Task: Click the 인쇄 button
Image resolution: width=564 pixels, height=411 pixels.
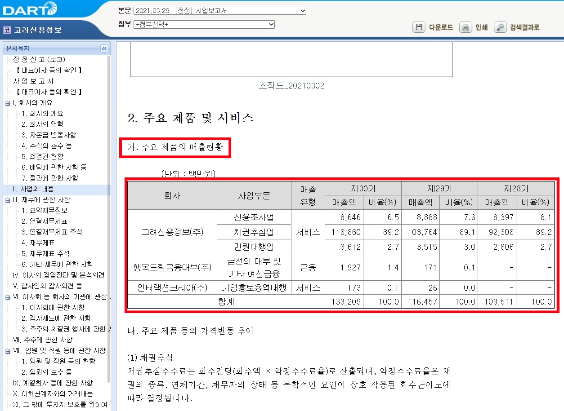Action: coord(481,27)
